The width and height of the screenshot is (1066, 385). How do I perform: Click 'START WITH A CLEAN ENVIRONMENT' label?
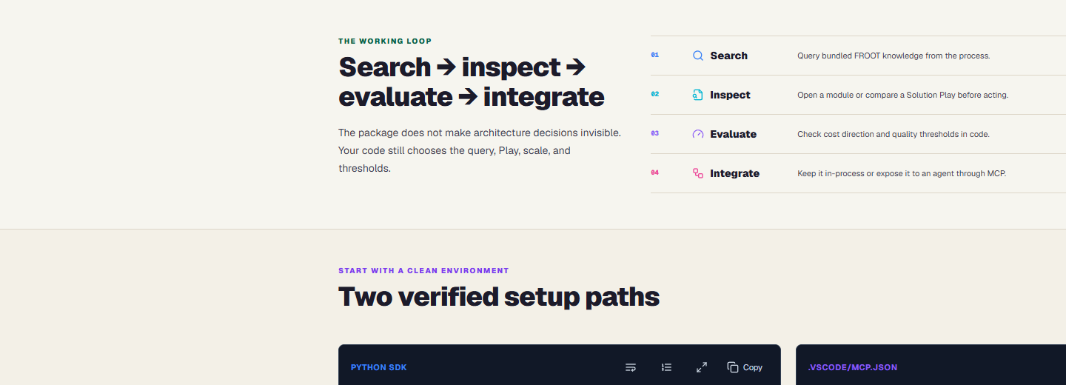[x=423, y=271]
